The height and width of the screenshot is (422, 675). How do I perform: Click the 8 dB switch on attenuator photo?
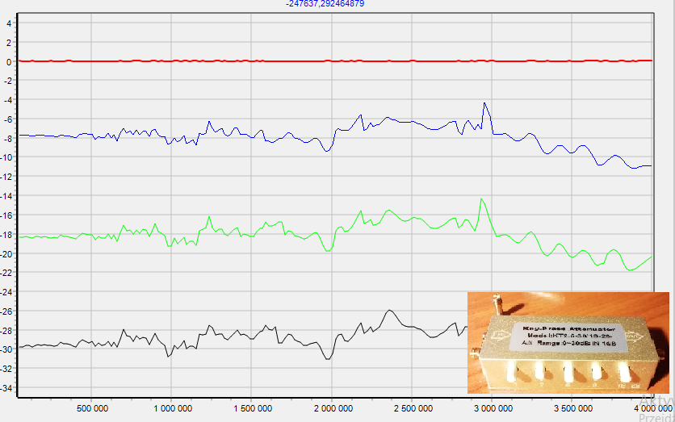pyautogui.click(x=598, y=372)
